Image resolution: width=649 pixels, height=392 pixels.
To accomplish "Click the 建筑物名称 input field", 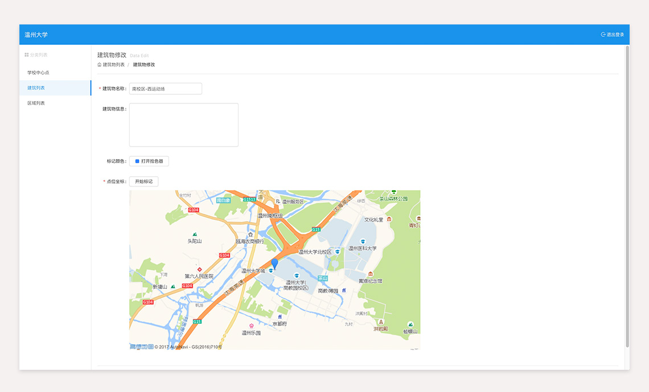I will 166,89.
